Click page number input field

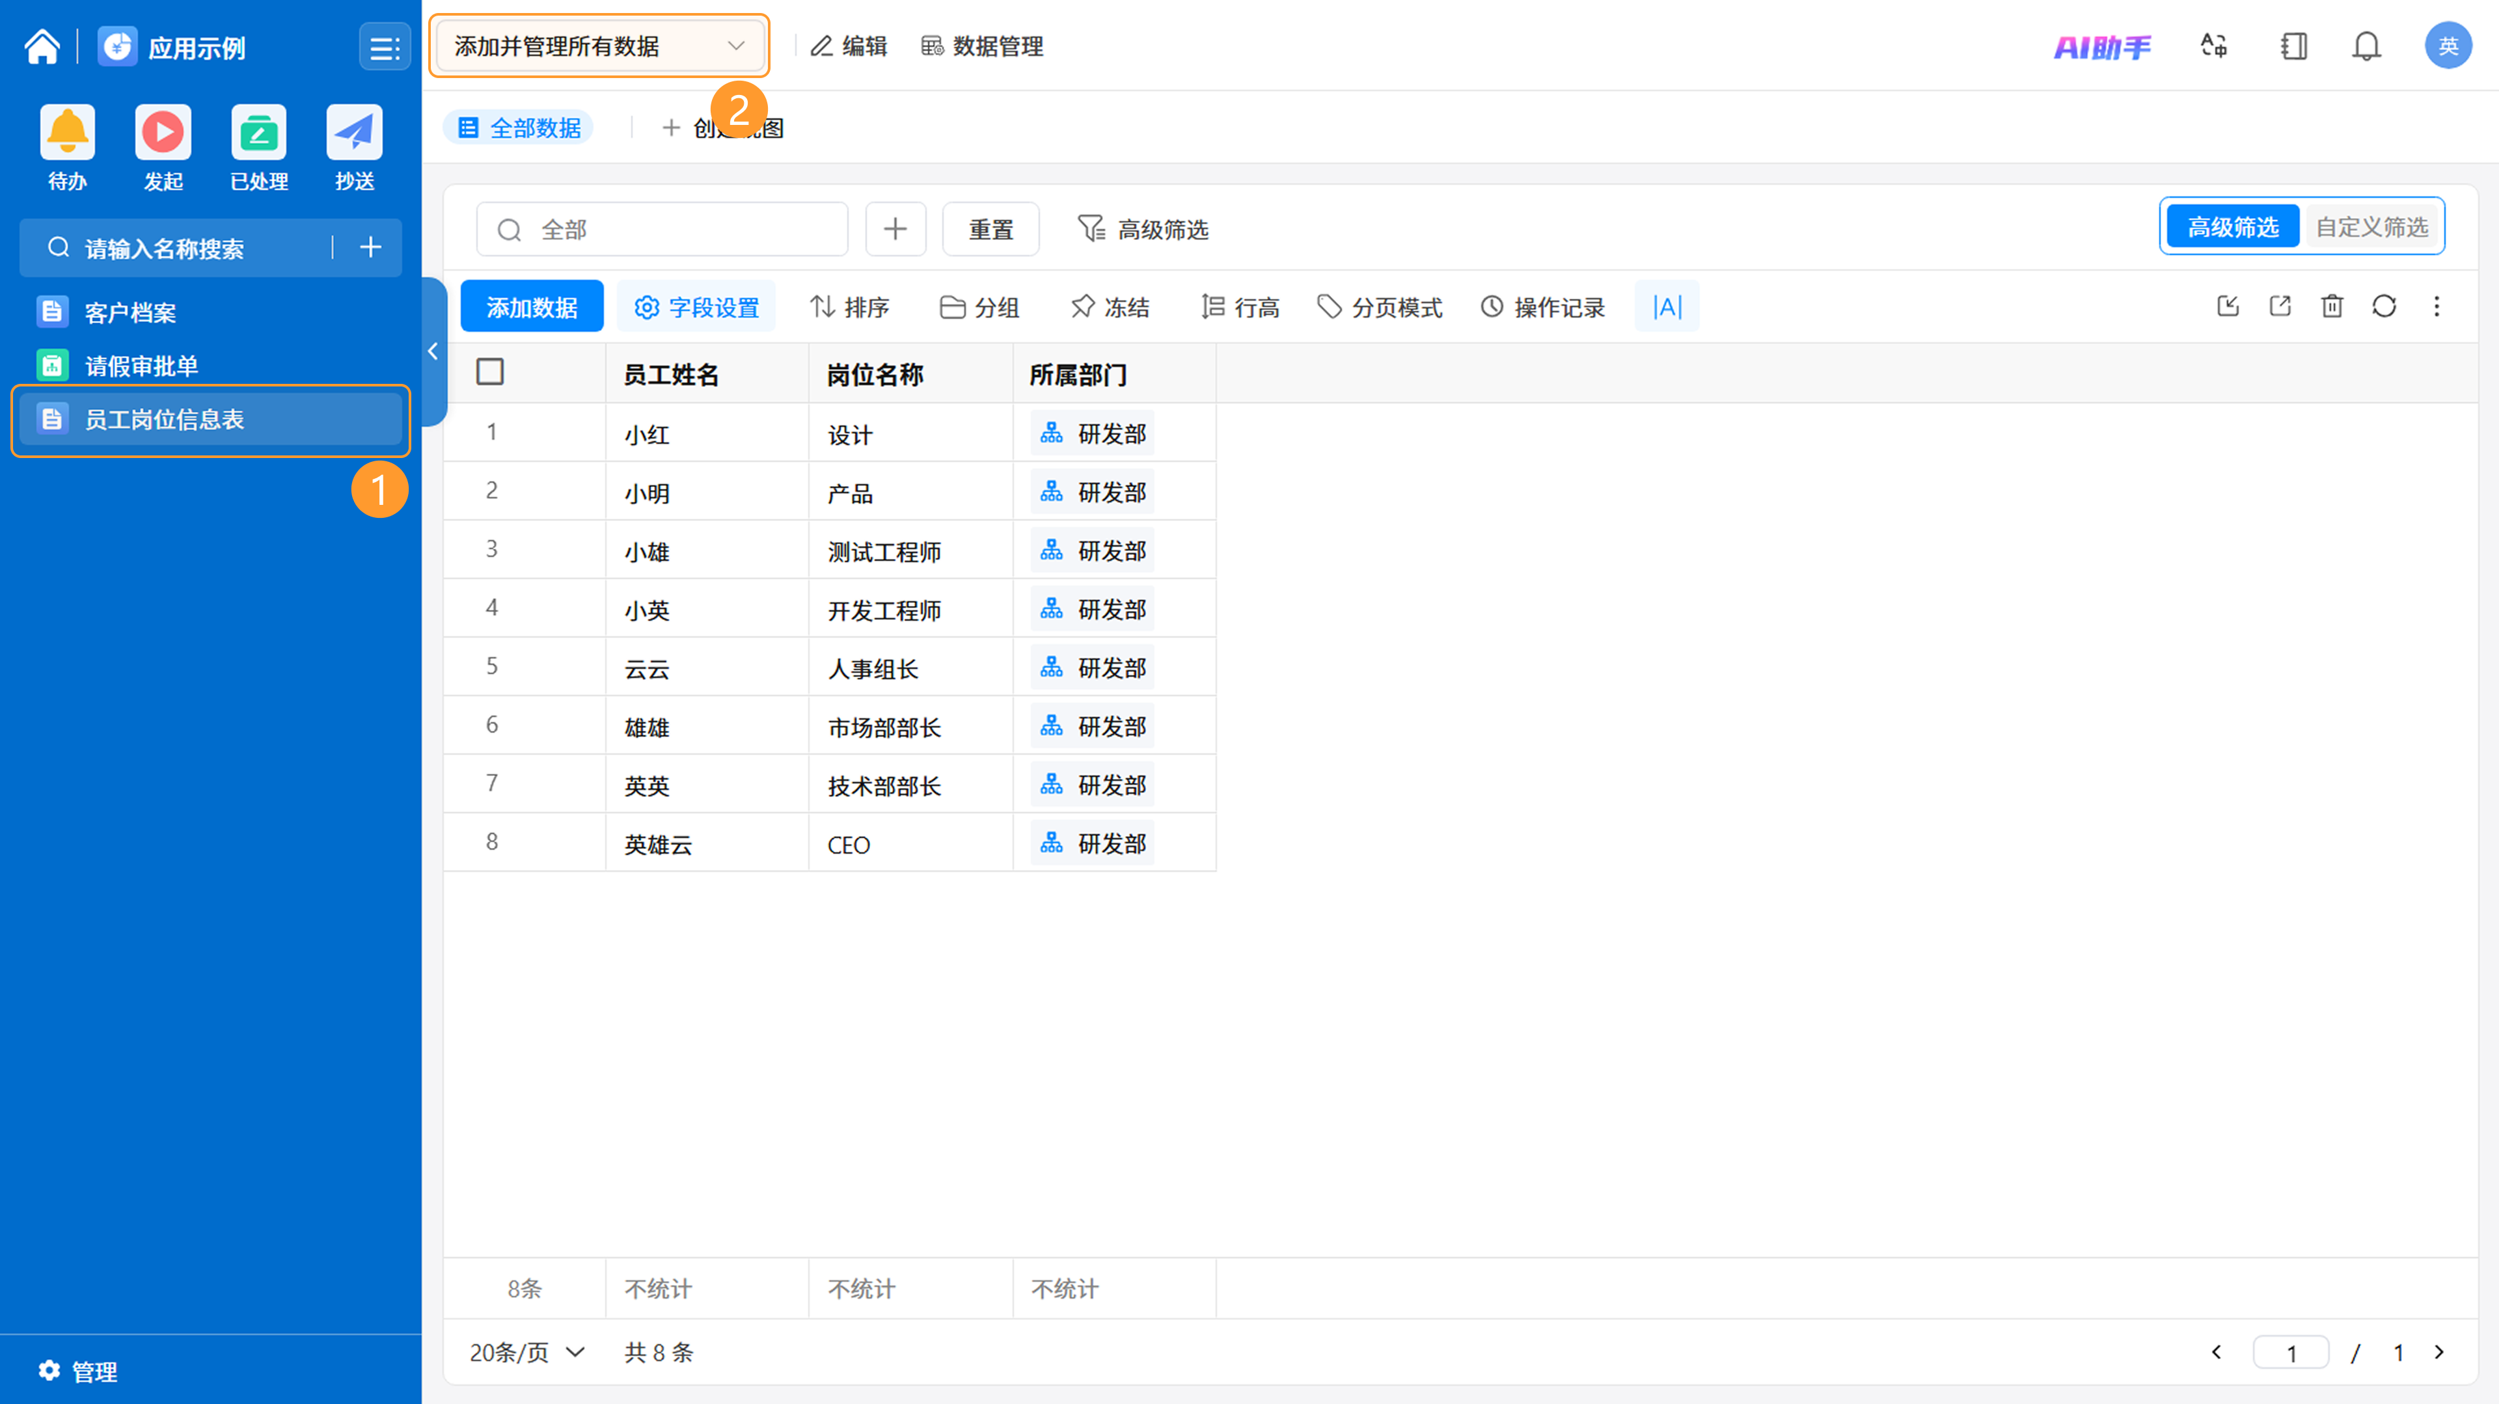pyautogui.click(x=2291, y=1352)
